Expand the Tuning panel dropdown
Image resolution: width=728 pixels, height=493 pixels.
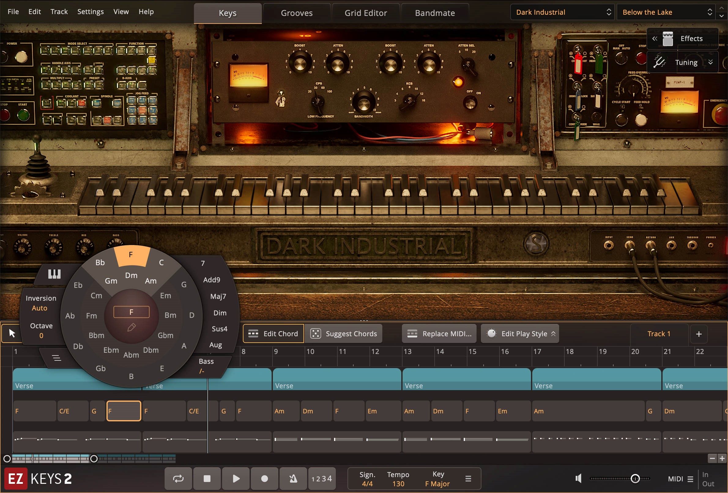click(x=711, y=62)
